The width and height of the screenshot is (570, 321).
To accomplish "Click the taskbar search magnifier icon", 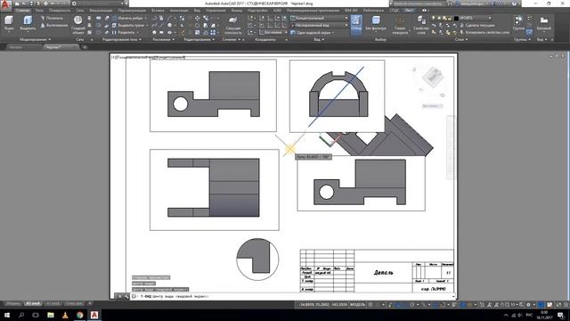I will (21, 315).
